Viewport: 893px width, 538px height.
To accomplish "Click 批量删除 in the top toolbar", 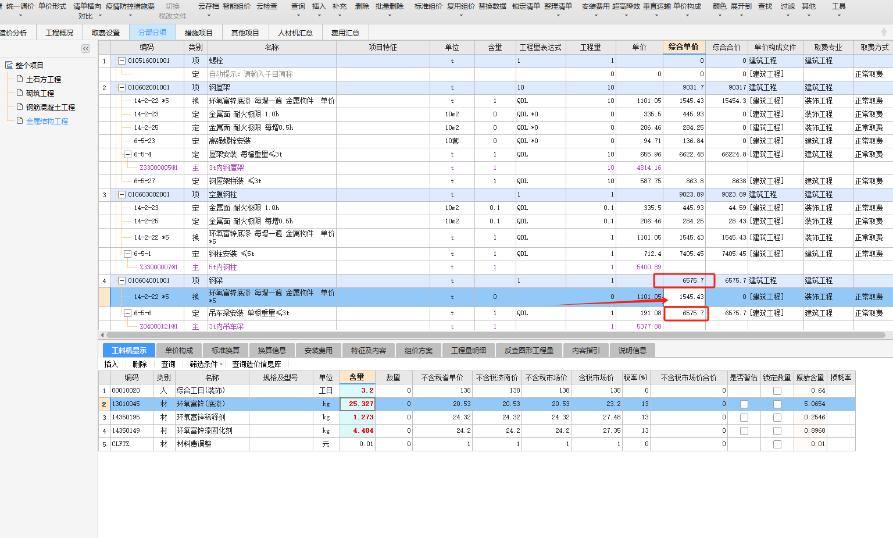I will click(390, 6).
